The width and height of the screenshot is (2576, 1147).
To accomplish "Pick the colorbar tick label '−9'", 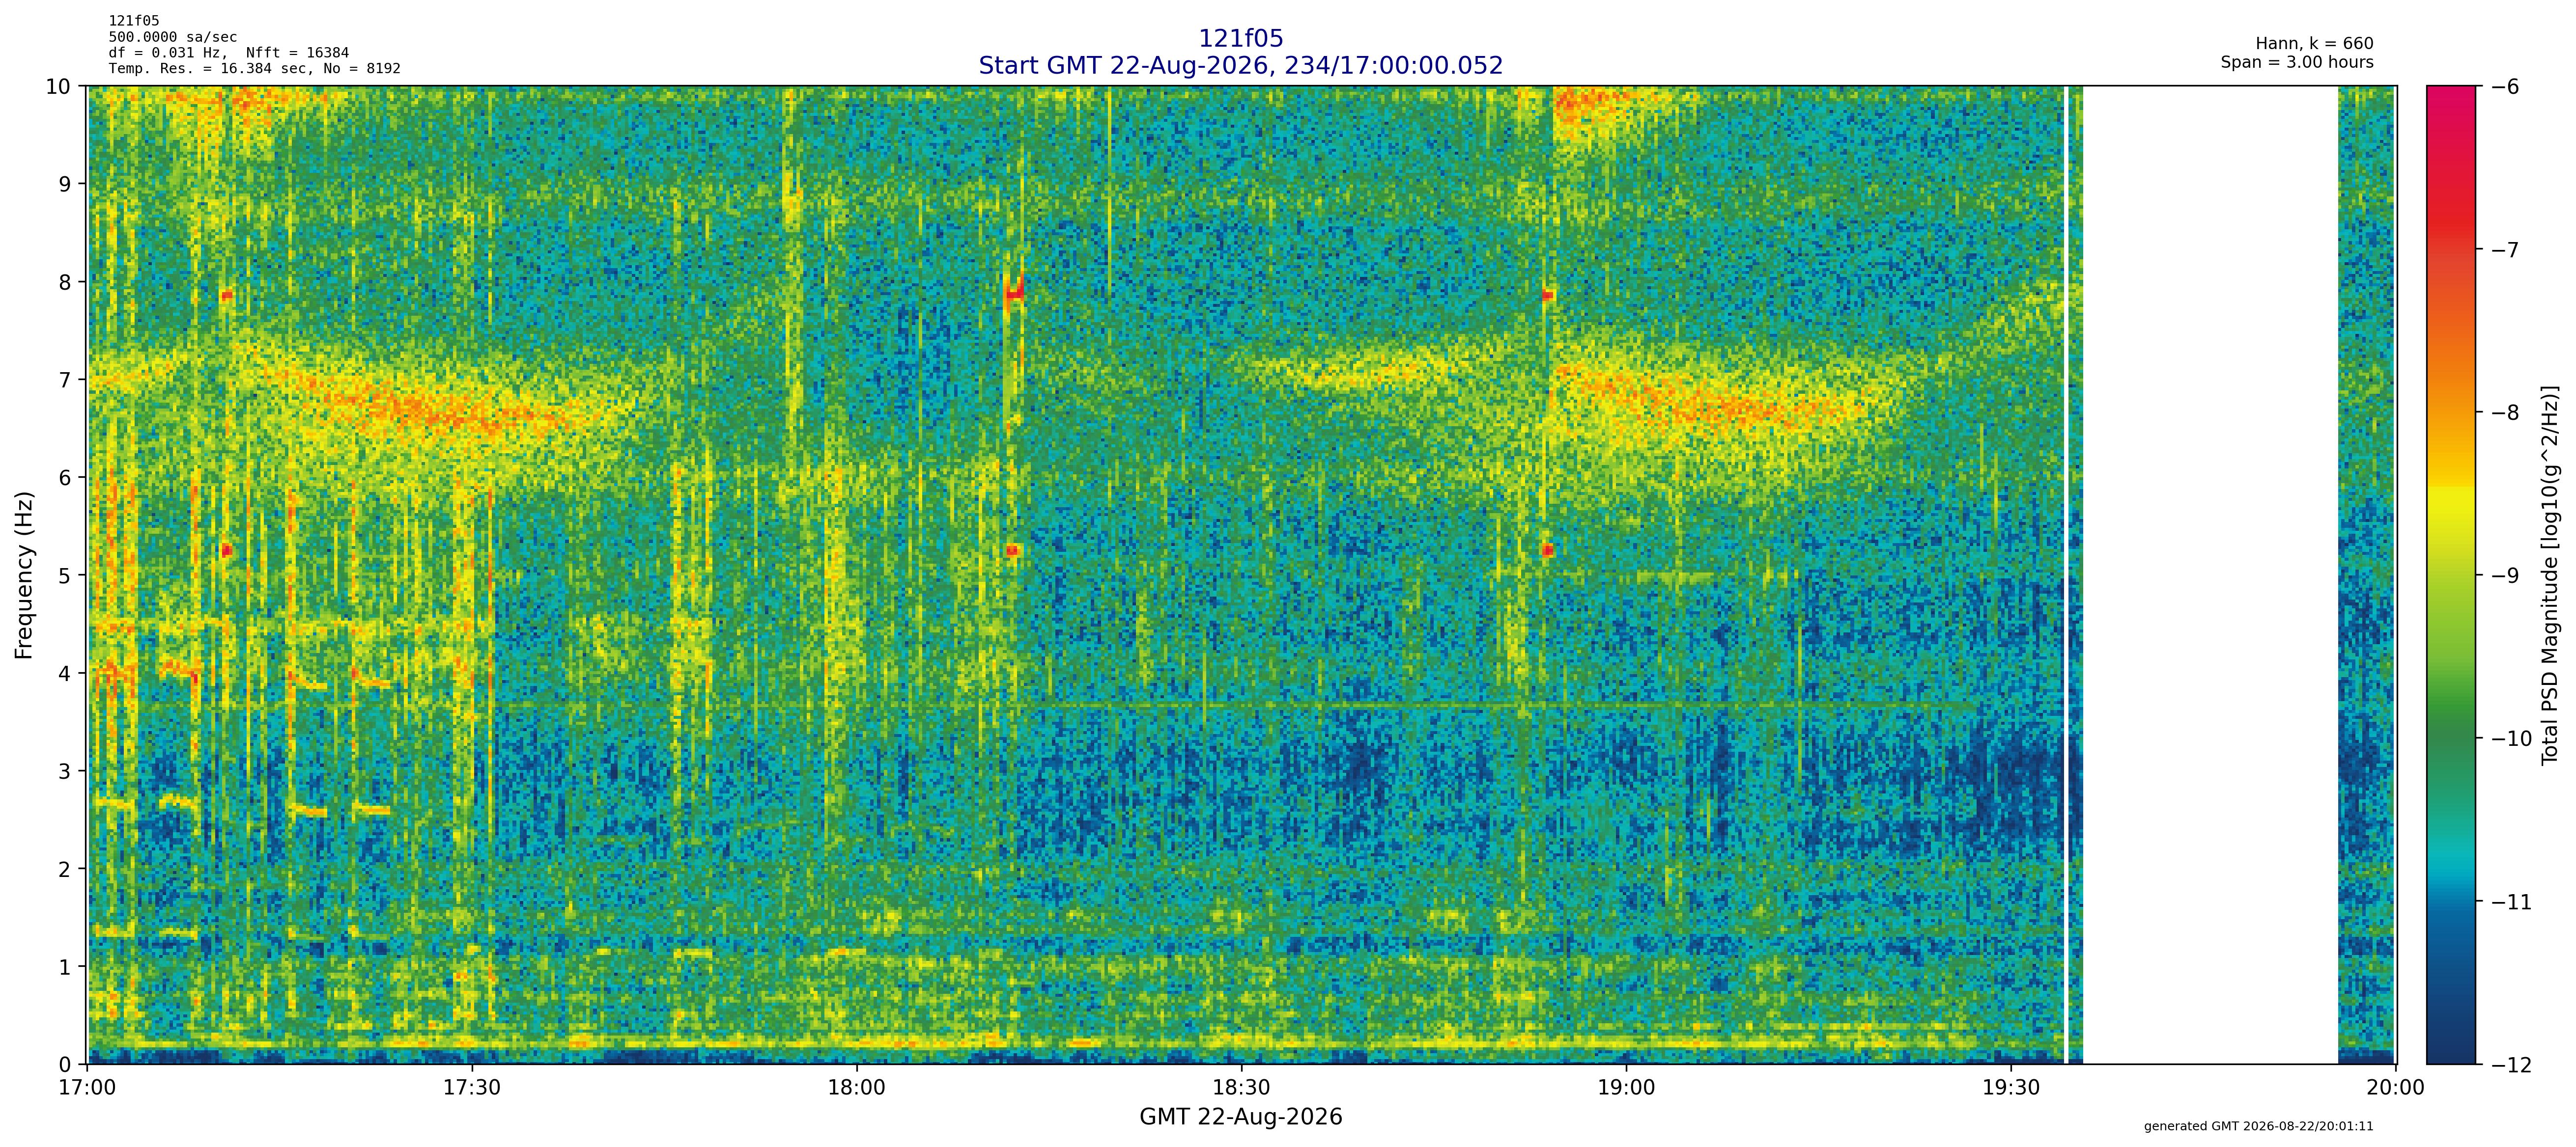I will point(2504,575).
